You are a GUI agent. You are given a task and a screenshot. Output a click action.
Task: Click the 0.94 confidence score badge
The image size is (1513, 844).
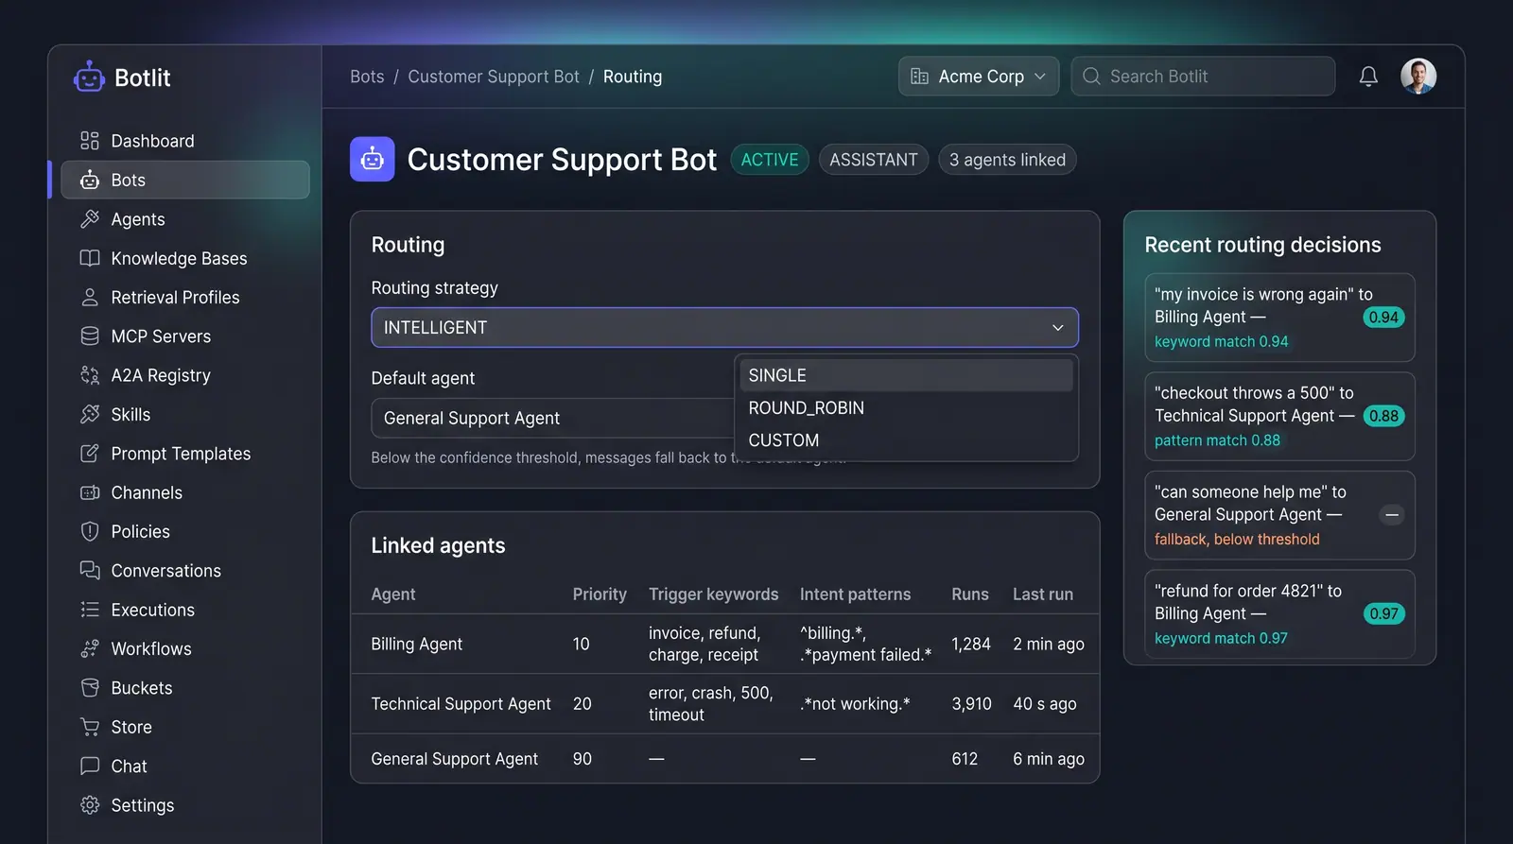tap(1383, 318)
